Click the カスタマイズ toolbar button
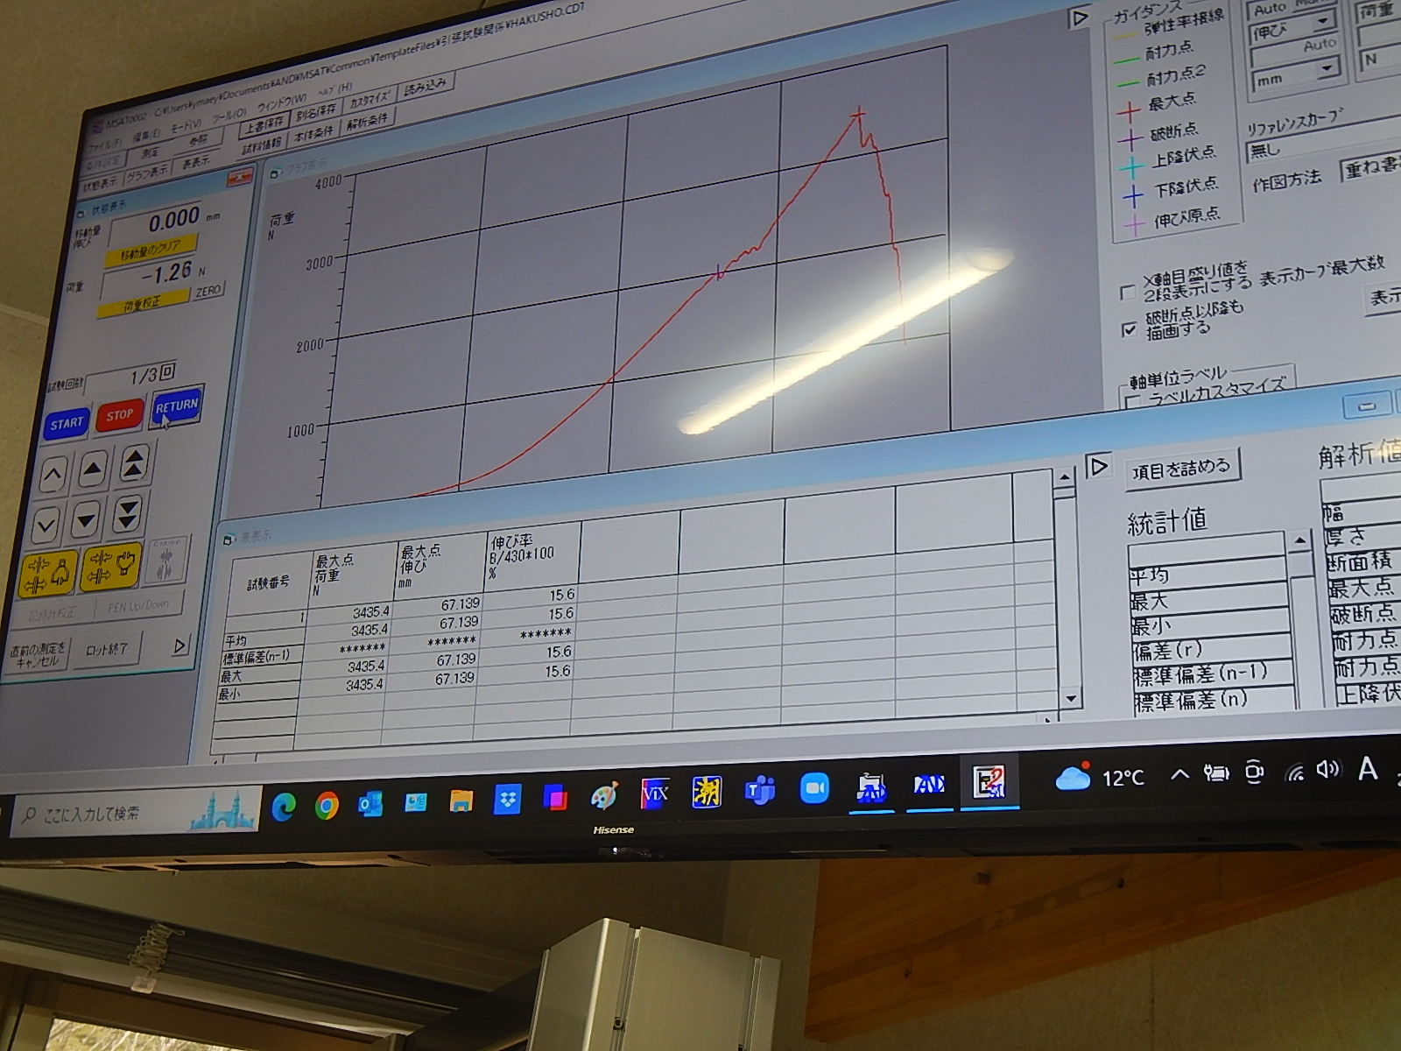This screenshot has width=1401, height=1051. click(371, 98)
